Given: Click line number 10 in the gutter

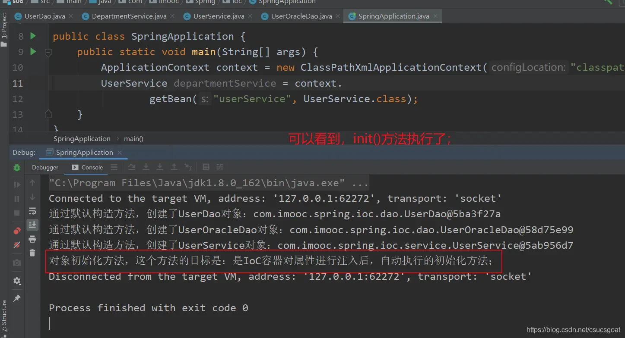Looking at the screenshot, I should click(18, 68).
